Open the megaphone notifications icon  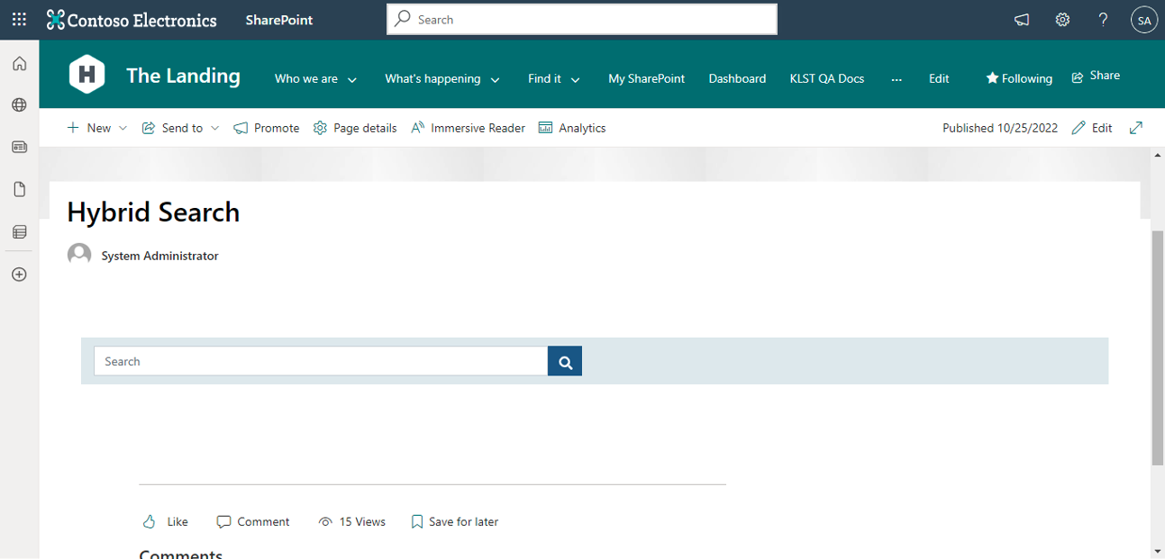pyautogui.click(x=1022, y=20)
